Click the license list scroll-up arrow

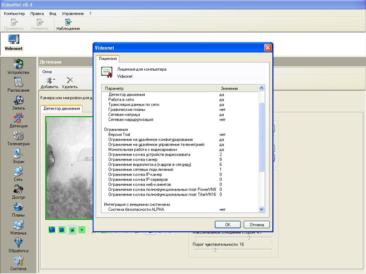point(261,88)
